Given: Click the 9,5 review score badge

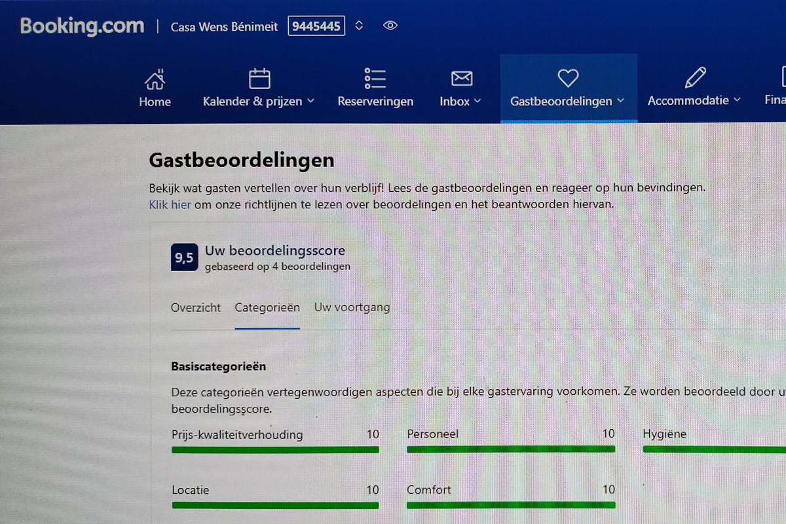Looking at the screenshot, I should [184, 258].
